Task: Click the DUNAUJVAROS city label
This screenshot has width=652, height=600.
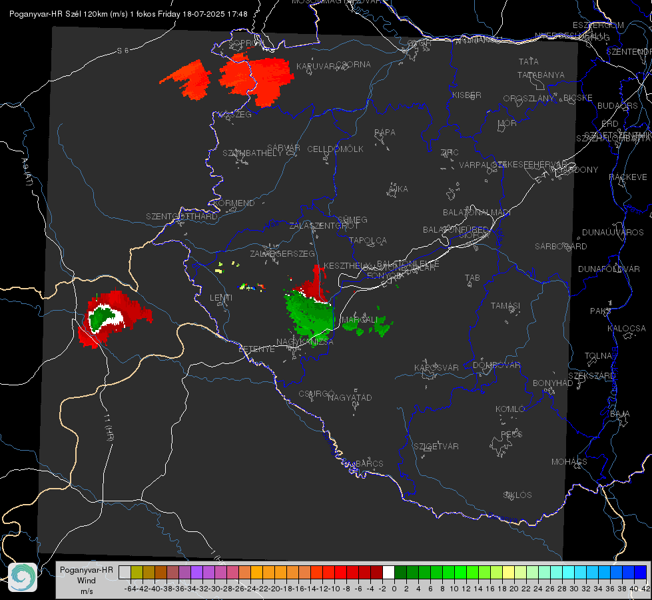Action: (613, 233)
